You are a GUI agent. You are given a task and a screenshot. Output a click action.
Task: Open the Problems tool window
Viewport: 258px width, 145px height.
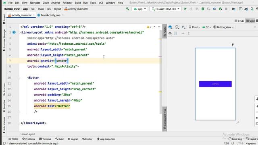[29, 139]
